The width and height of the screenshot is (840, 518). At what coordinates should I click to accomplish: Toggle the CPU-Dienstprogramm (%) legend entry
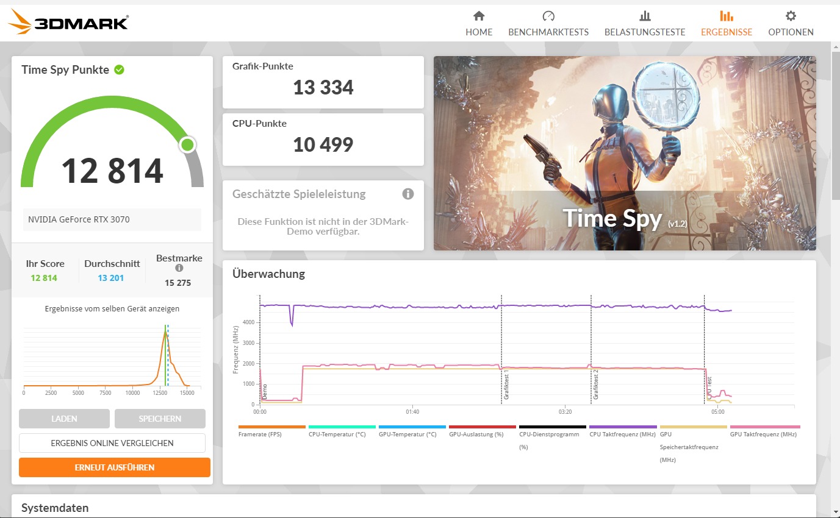tap(553, 437)
